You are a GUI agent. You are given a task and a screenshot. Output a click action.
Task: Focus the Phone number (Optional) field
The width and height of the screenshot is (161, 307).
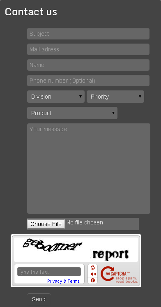[88, 81]
